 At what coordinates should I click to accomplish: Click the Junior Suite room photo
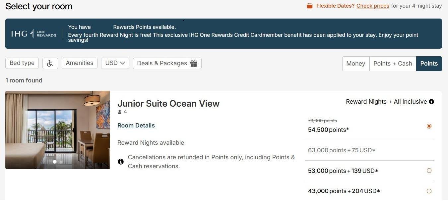[57, 130]
